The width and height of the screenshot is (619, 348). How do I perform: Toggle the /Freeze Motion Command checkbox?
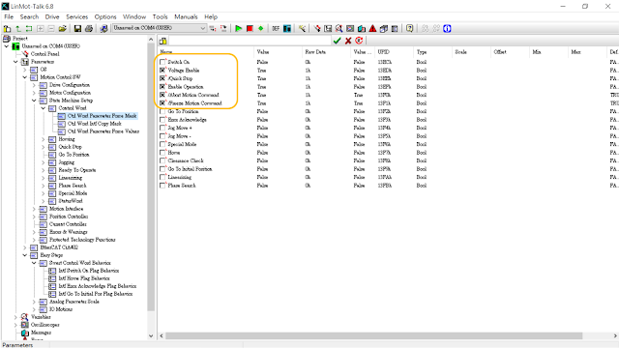[162, 103]
